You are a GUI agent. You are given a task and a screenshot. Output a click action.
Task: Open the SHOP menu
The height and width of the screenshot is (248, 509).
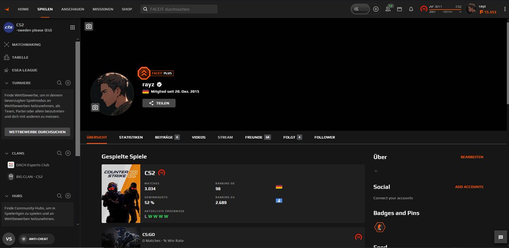tap(127, 9)
